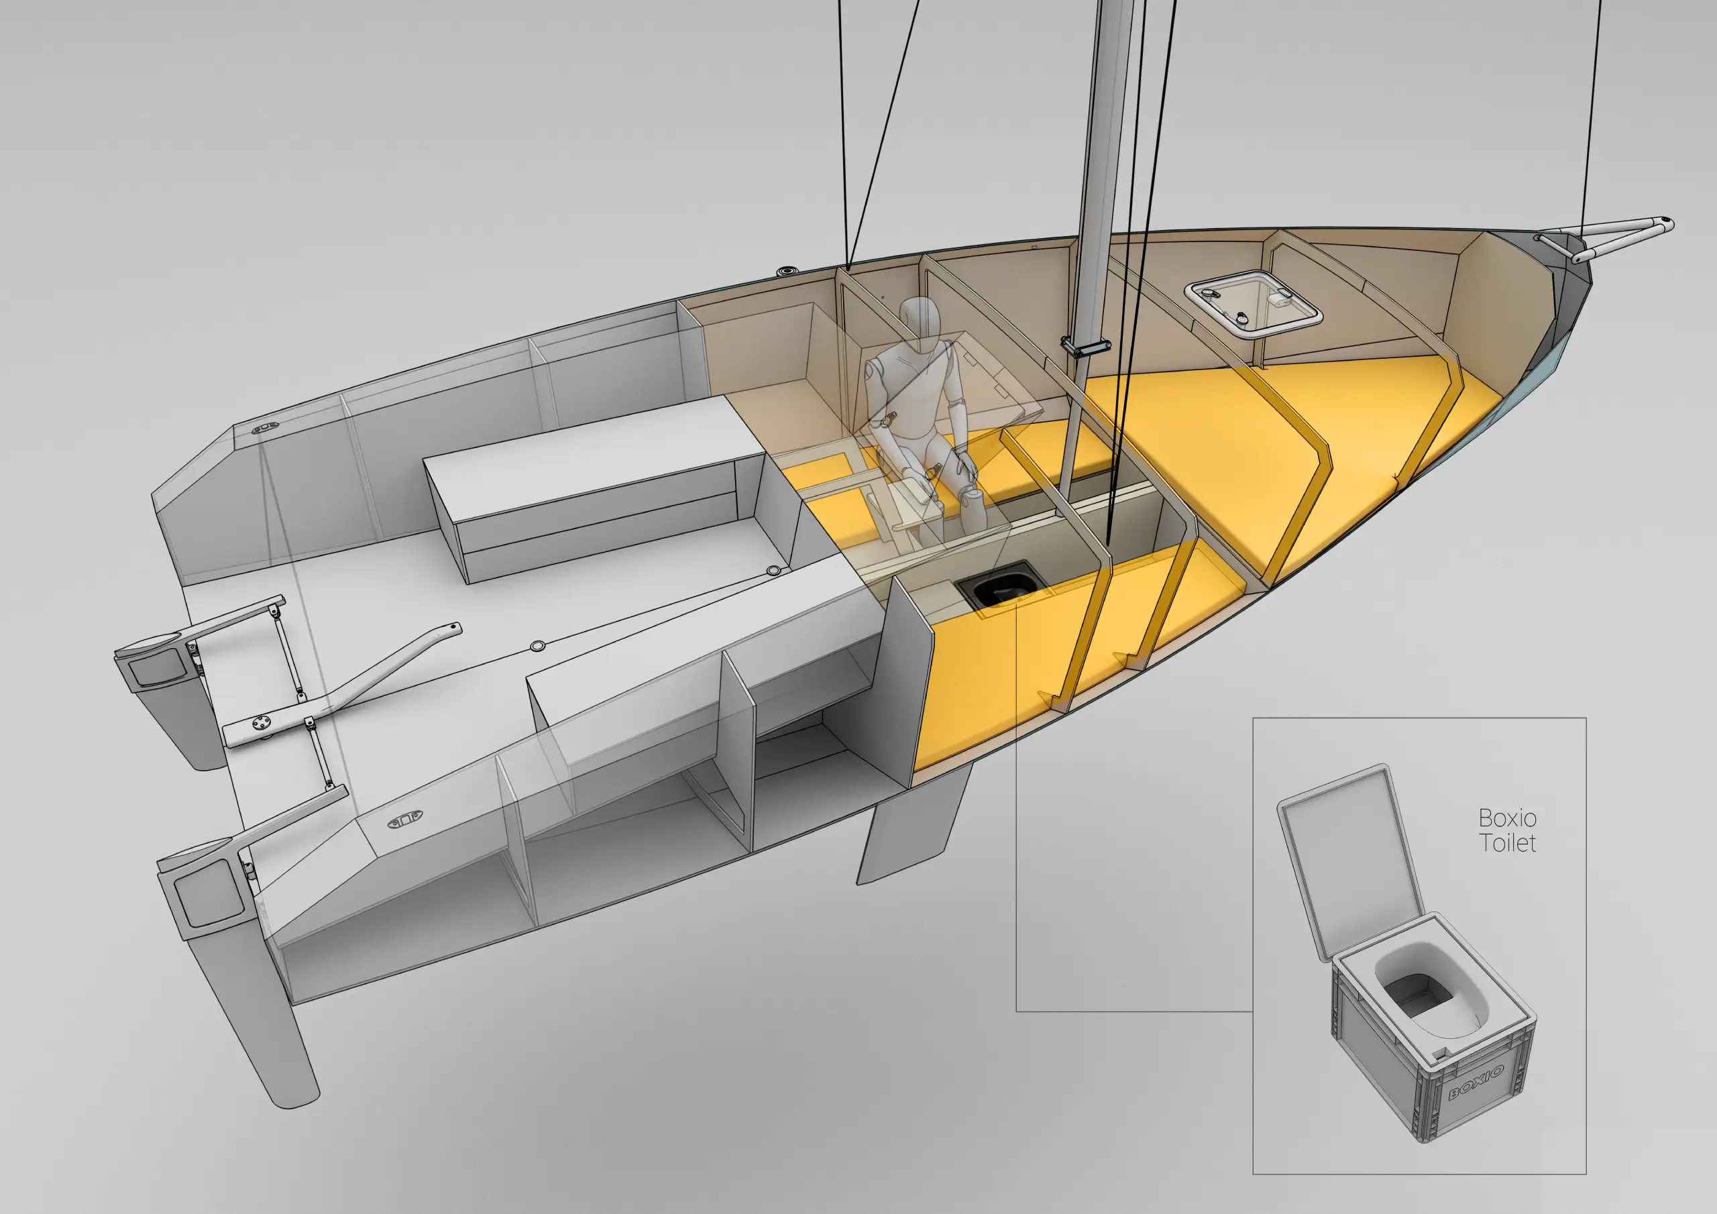Click the black toilet inside the cabin
Image resolution: width=1717 pixels, height=1214 pixels.
pyautogui.click(x=1002, y=587)
